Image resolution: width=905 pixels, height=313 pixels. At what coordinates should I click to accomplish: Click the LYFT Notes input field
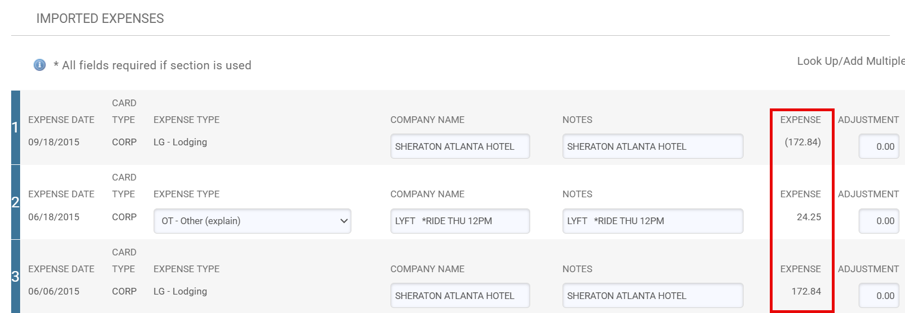pyautogui.click(x=652, y=221)
